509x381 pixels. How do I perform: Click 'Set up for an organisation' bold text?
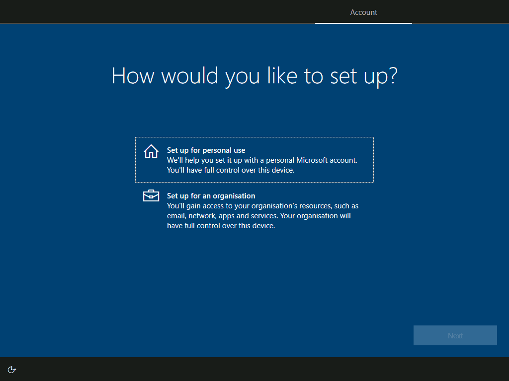(x=211, y=195)
